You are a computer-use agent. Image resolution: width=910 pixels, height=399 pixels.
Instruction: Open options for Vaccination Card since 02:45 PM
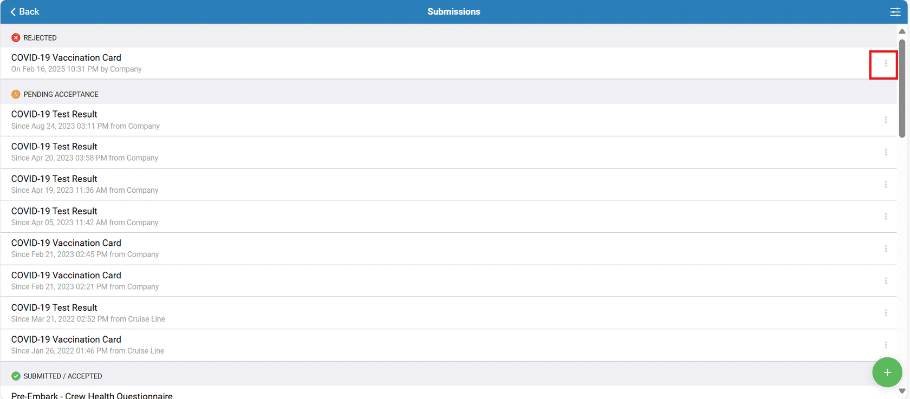[886, 248]
